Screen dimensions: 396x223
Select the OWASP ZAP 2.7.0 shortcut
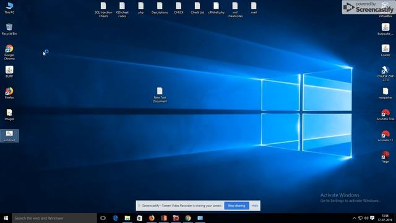coord(385,74)
